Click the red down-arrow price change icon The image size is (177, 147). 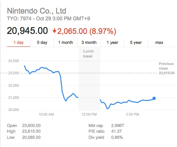pos(54,31)
